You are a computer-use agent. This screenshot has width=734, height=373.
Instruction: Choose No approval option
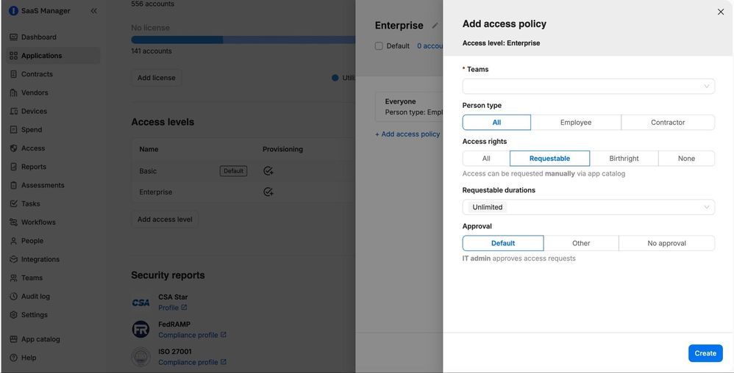(x=666, y=243)
